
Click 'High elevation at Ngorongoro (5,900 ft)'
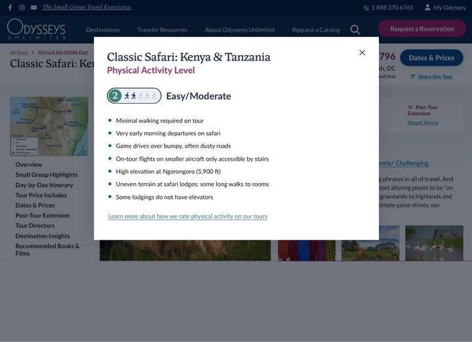pos(168,171)
